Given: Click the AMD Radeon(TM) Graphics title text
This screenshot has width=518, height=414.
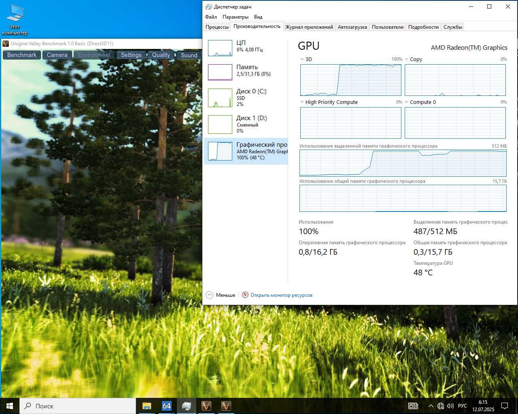Looking at the screenshot, I should tap(469, 48).
